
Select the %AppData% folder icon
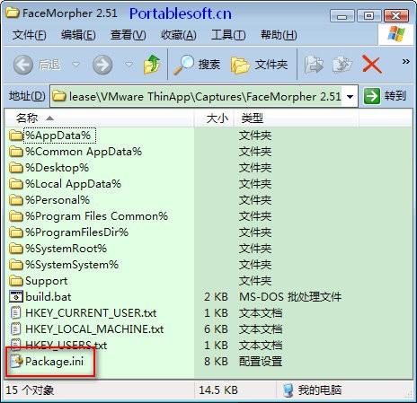16,136
